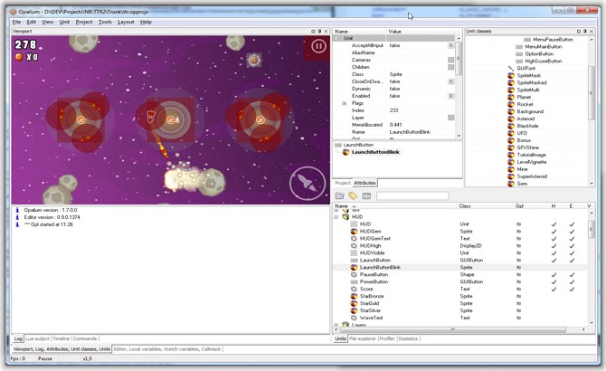Open the Project menu

click(x=84, y=22)
